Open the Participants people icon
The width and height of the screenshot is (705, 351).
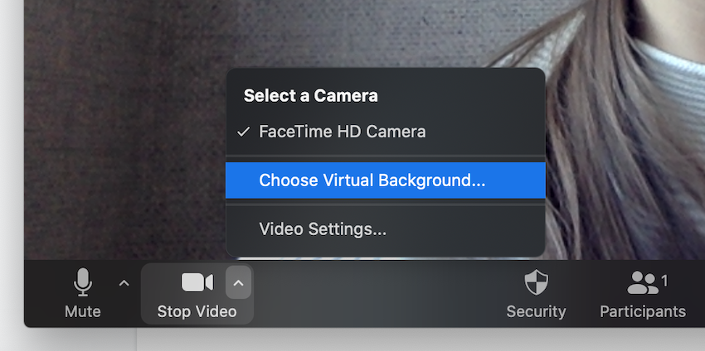[x=643, y=283]
